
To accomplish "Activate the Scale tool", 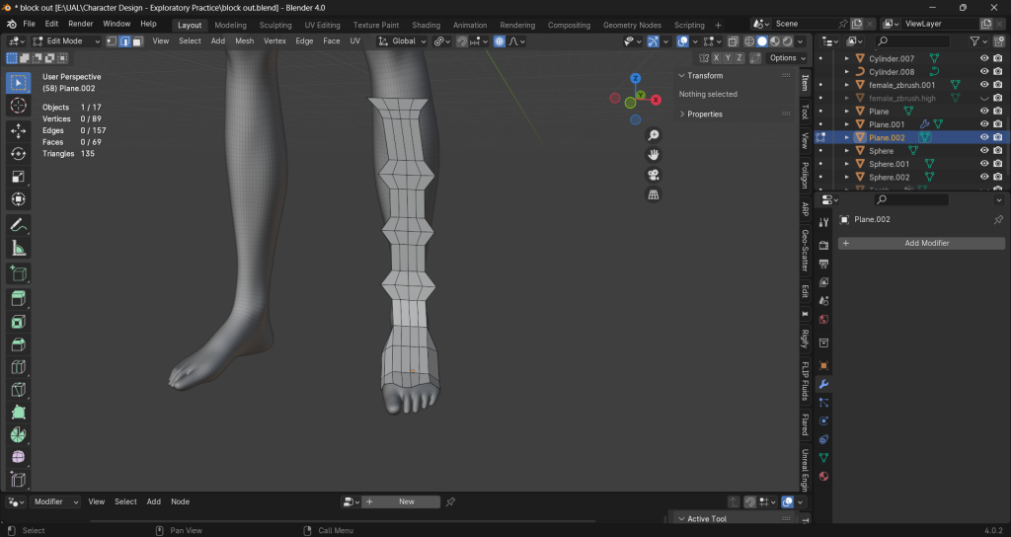I will [x=18, y=177].
